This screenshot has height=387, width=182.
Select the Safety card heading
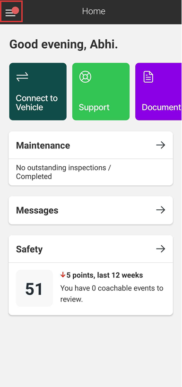(29, 249)
